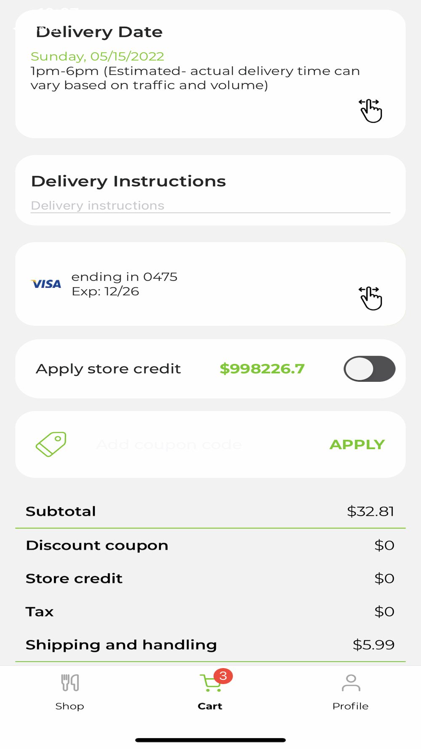Select the Cart tab label

[x=210, y=706]
